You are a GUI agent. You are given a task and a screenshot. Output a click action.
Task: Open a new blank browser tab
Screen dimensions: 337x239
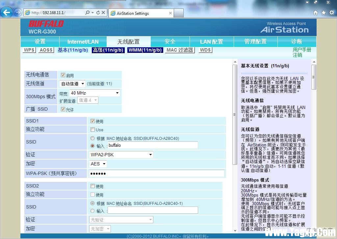[x=179, y=13]
